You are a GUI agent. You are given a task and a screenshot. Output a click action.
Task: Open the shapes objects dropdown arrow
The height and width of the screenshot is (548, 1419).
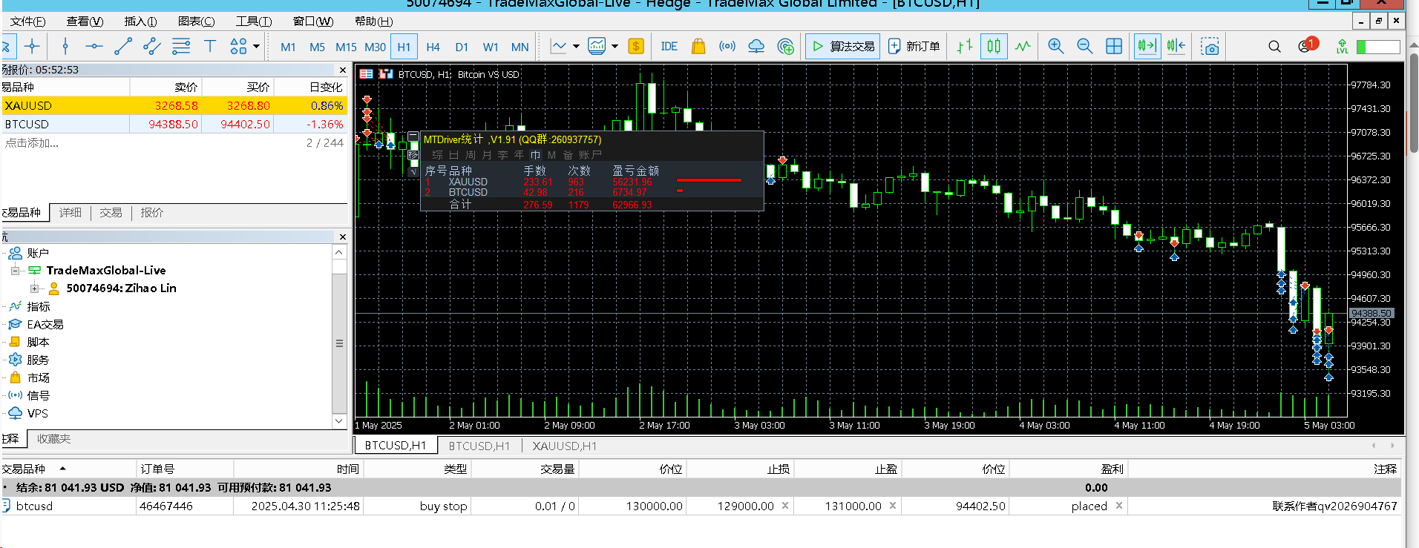click(257, 47)
